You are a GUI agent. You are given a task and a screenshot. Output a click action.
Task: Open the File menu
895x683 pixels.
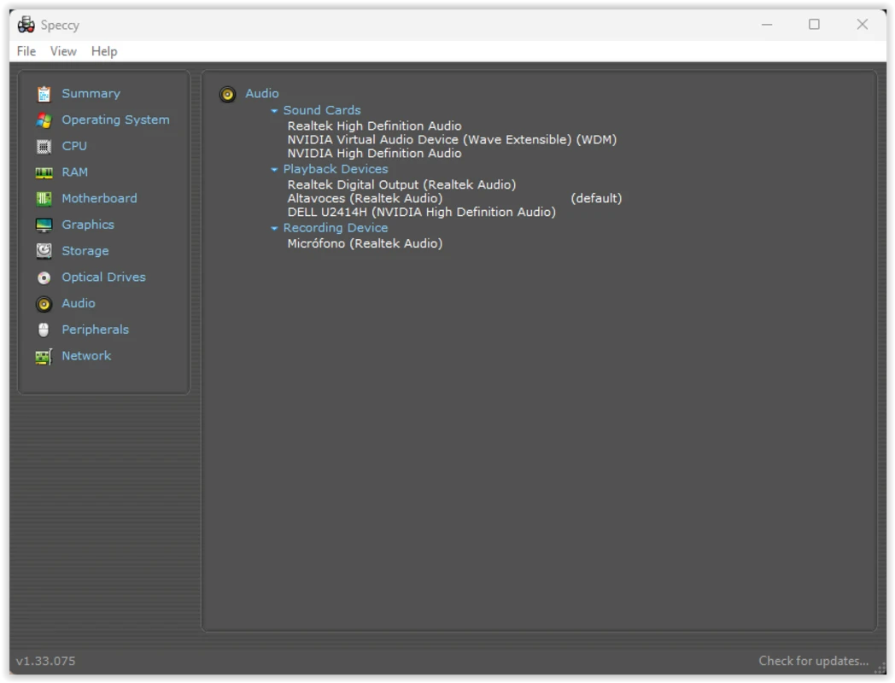click(x=26, y=51)
